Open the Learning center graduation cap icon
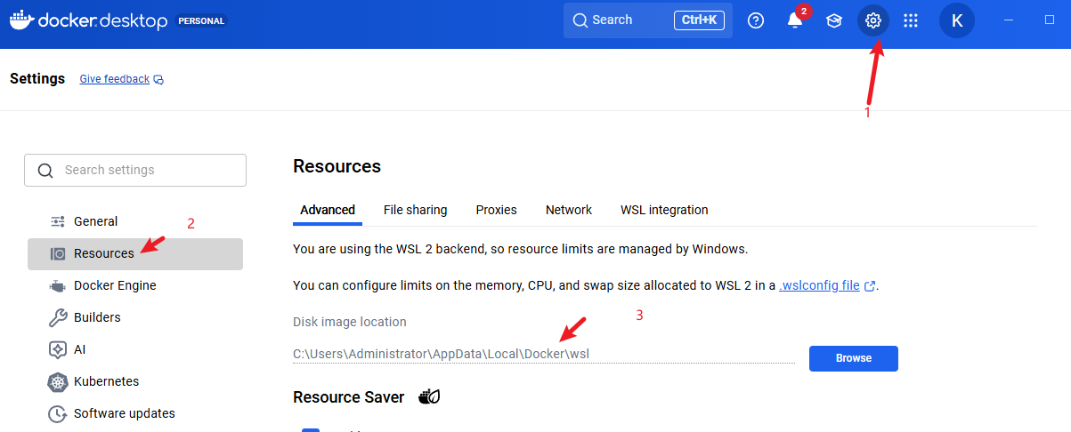The image size is (1071, 432). pyautogui.click(x=834, y=20)
